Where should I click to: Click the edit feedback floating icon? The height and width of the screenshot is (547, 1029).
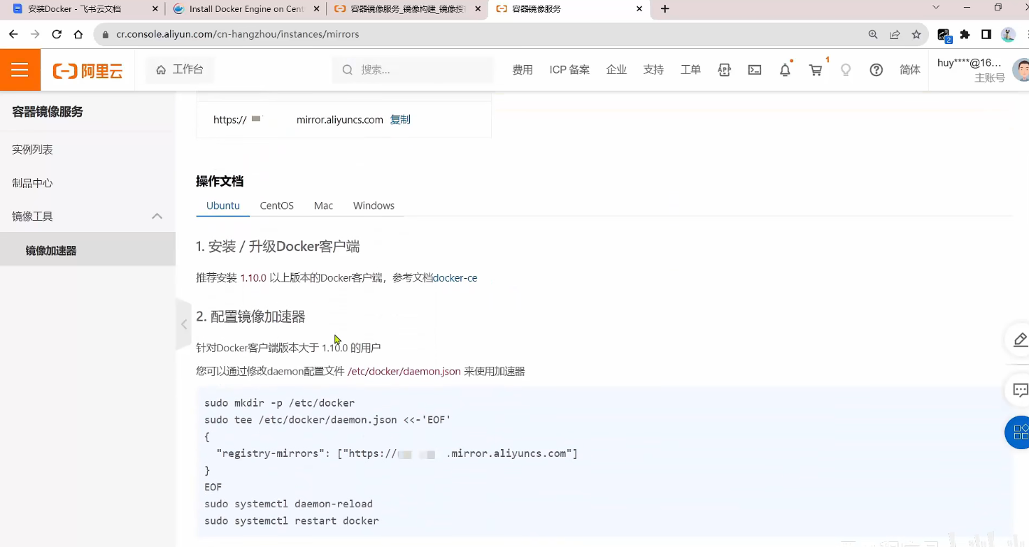(1020, 340)
